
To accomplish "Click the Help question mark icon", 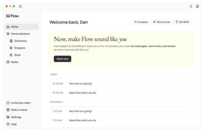I will click(8, 124).
